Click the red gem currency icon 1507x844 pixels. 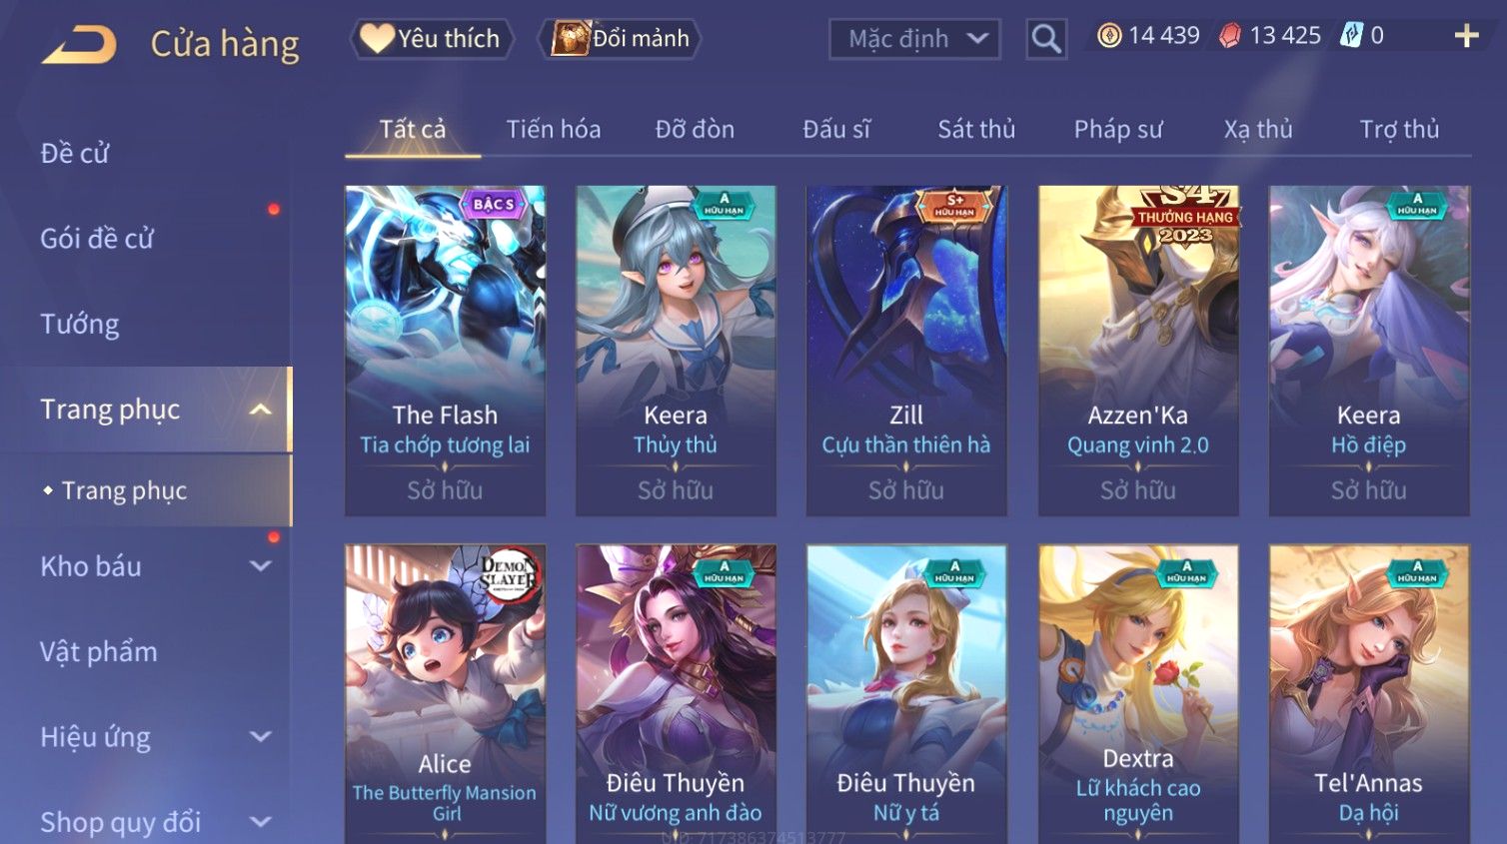click(1230, 36)
